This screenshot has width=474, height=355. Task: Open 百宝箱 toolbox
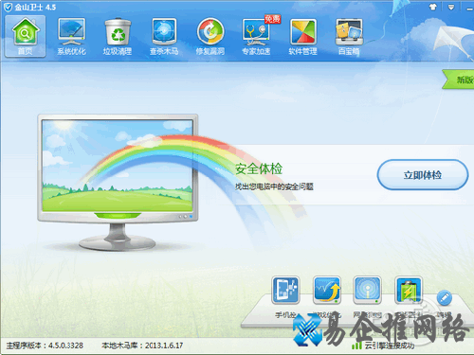(349, 36)
